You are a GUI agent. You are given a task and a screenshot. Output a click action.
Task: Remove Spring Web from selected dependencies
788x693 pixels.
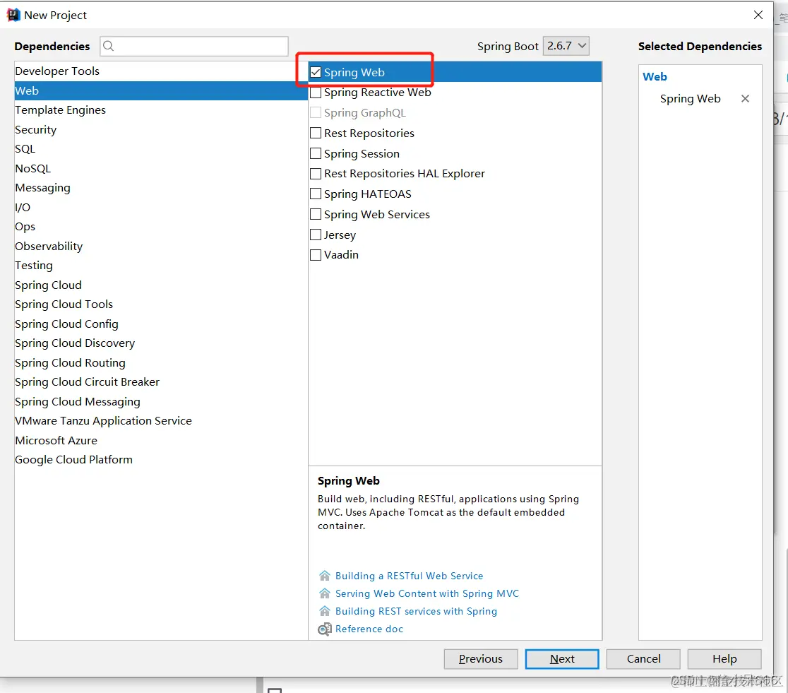[x=745, y=99]
